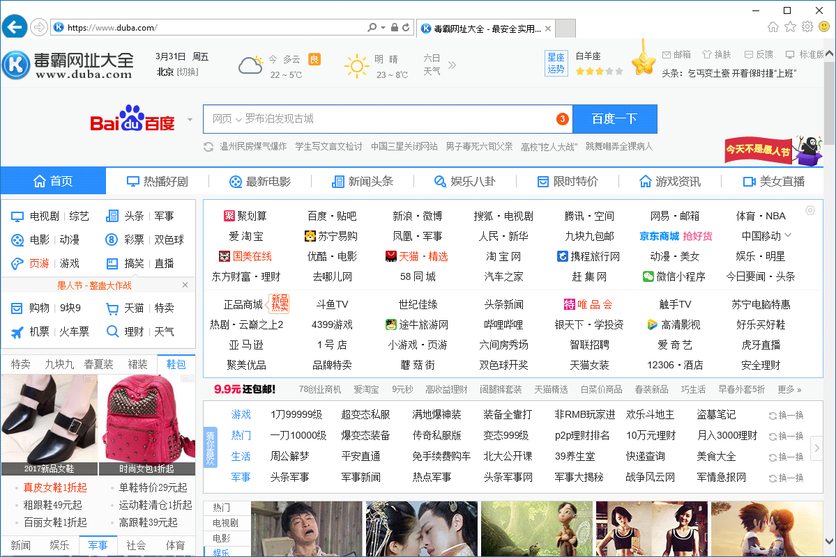Select the 首页 navigation tab
This screenshot has height=557, width=836.
tap(53, 181)
